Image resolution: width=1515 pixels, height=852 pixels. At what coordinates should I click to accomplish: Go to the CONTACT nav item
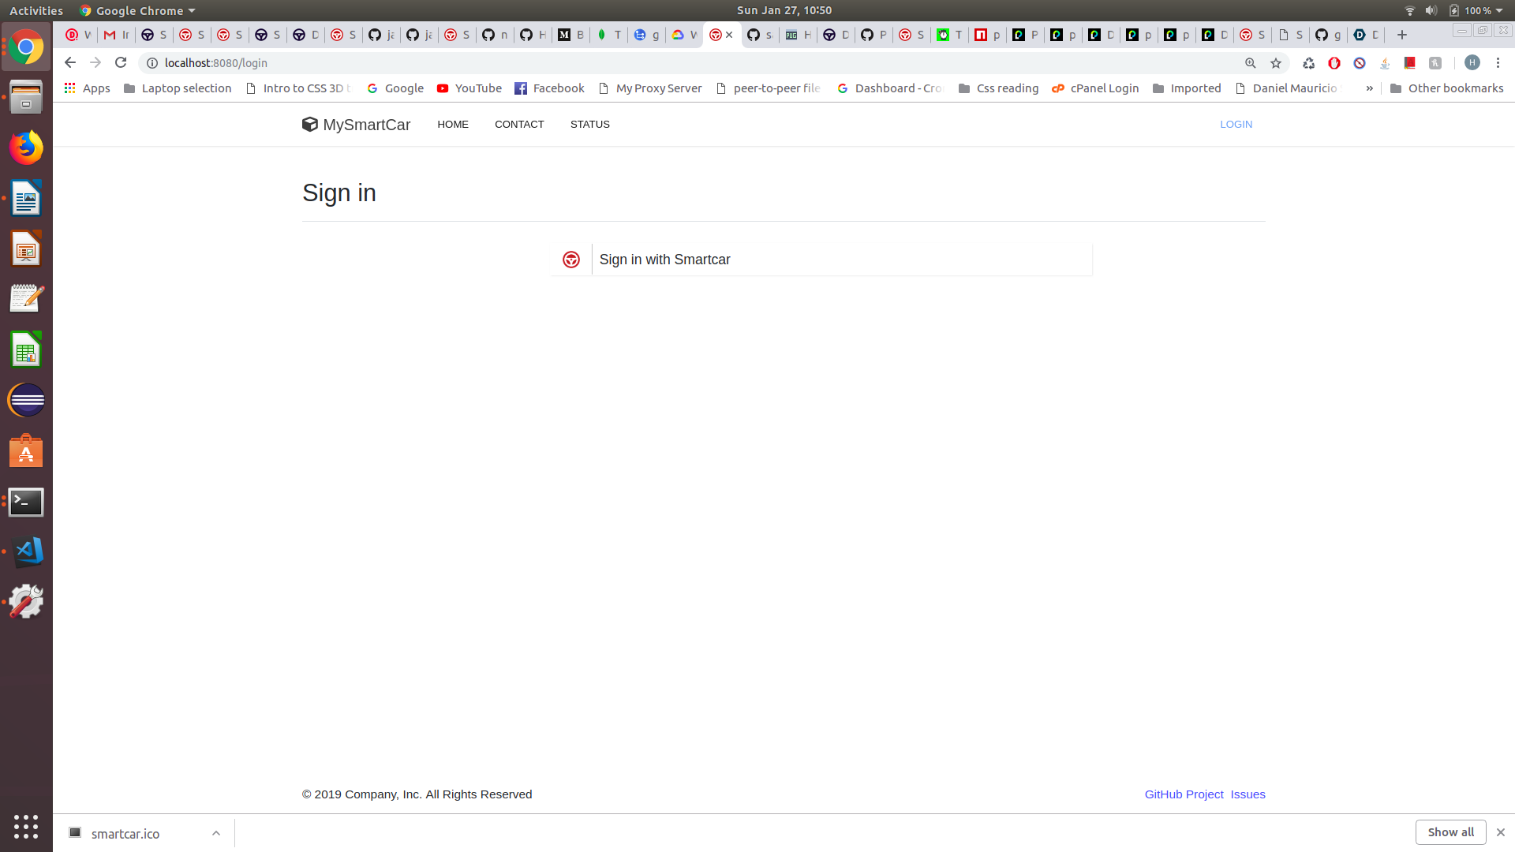pyautogui.click(x=519, y=124)
